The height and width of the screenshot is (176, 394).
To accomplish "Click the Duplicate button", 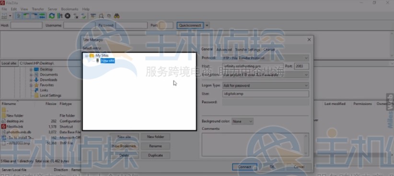I will 156,155.
